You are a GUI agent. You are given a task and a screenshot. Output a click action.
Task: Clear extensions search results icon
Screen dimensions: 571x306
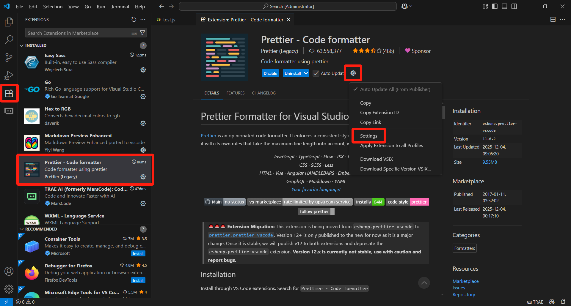[x=134, y=33]
